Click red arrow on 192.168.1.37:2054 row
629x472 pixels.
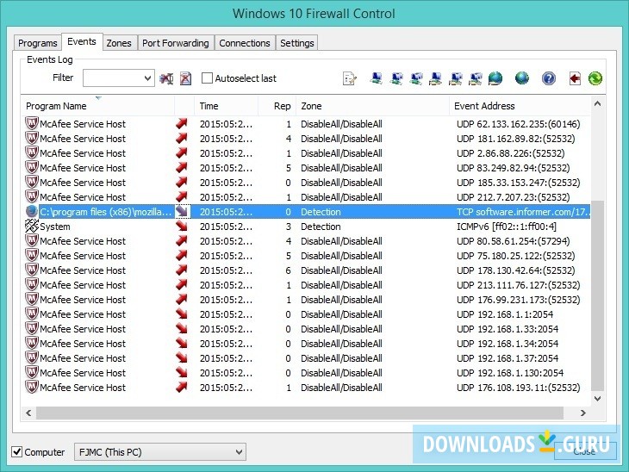pyautogui.click(x=182, y=358)
